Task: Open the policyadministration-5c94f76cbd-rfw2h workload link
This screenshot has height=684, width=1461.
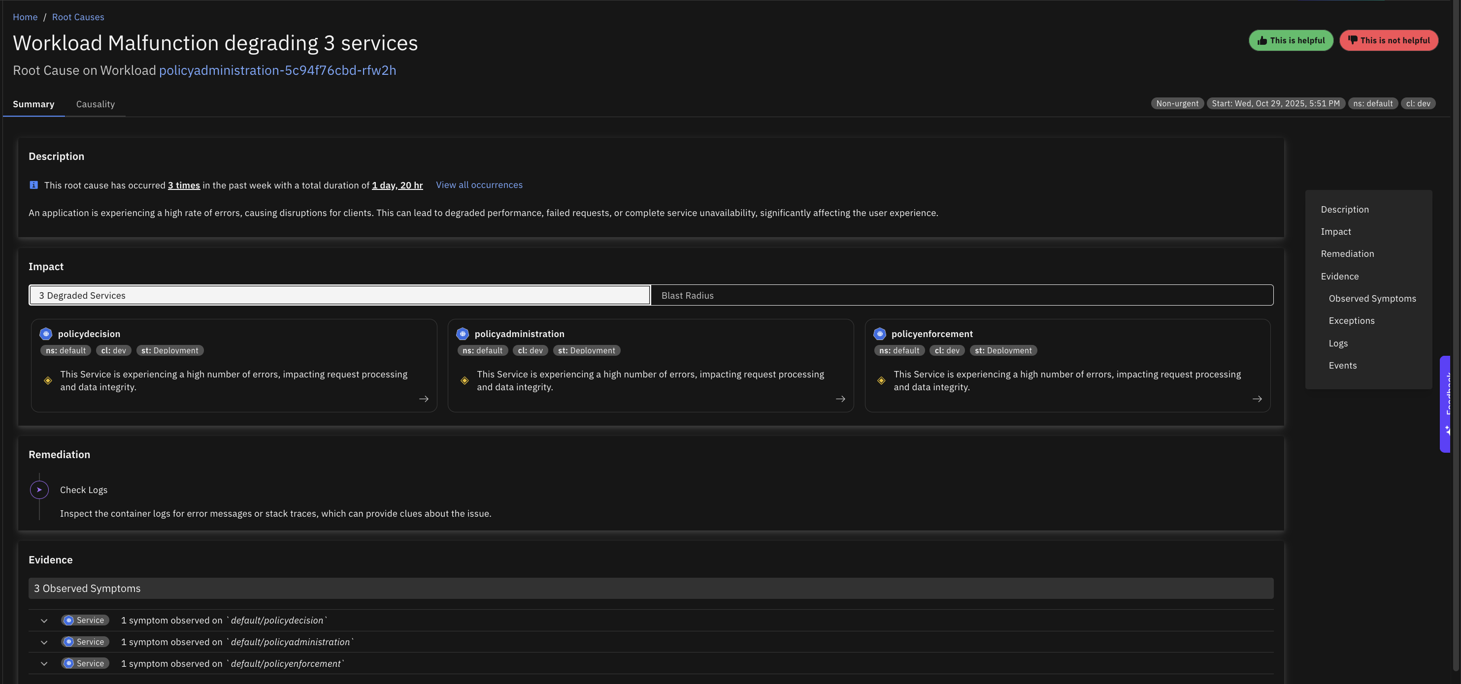Action: point(277,70)
